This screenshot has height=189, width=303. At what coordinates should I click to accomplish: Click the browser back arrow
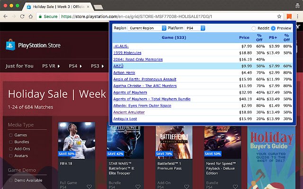[x=5, y=17]
